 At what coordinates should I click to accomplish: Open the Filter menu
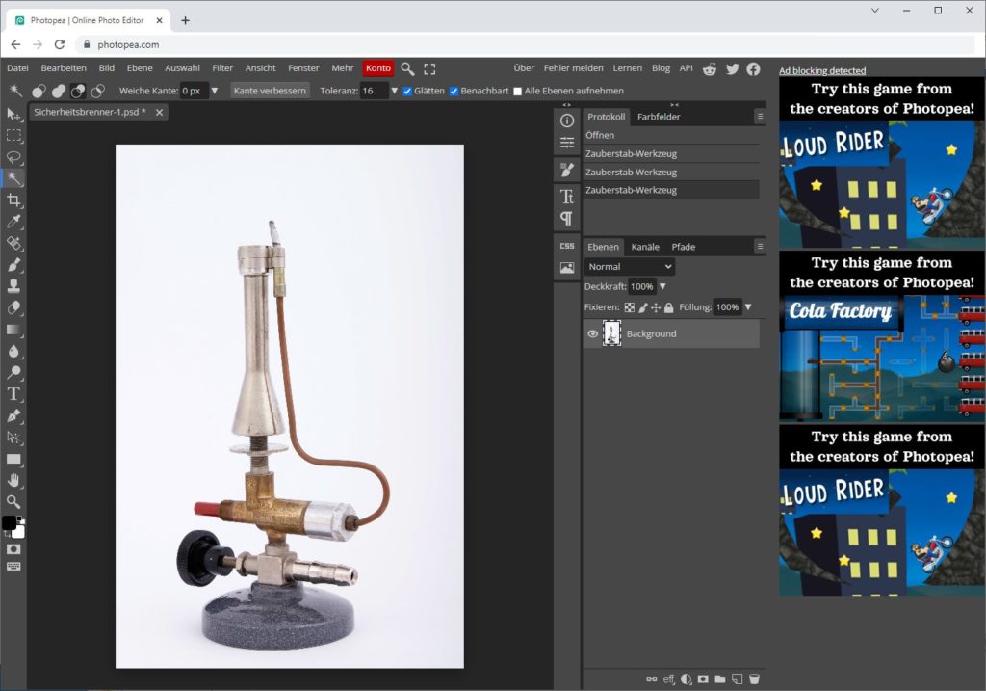[222, 68]
